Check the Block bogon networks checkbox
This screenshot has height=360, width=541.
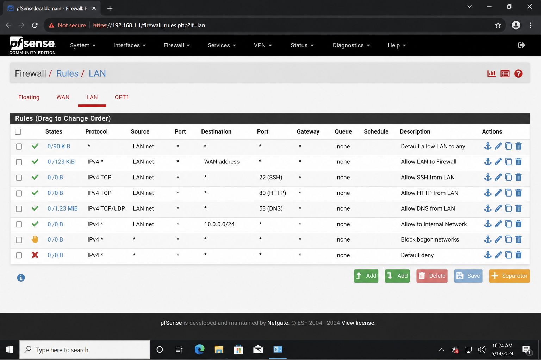coord(19,240)
